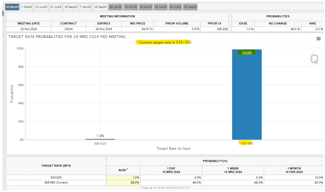Switch to the 30 Jul25 tab
Image resolution: width=325 pixels, height=192 pixels.
175,7
